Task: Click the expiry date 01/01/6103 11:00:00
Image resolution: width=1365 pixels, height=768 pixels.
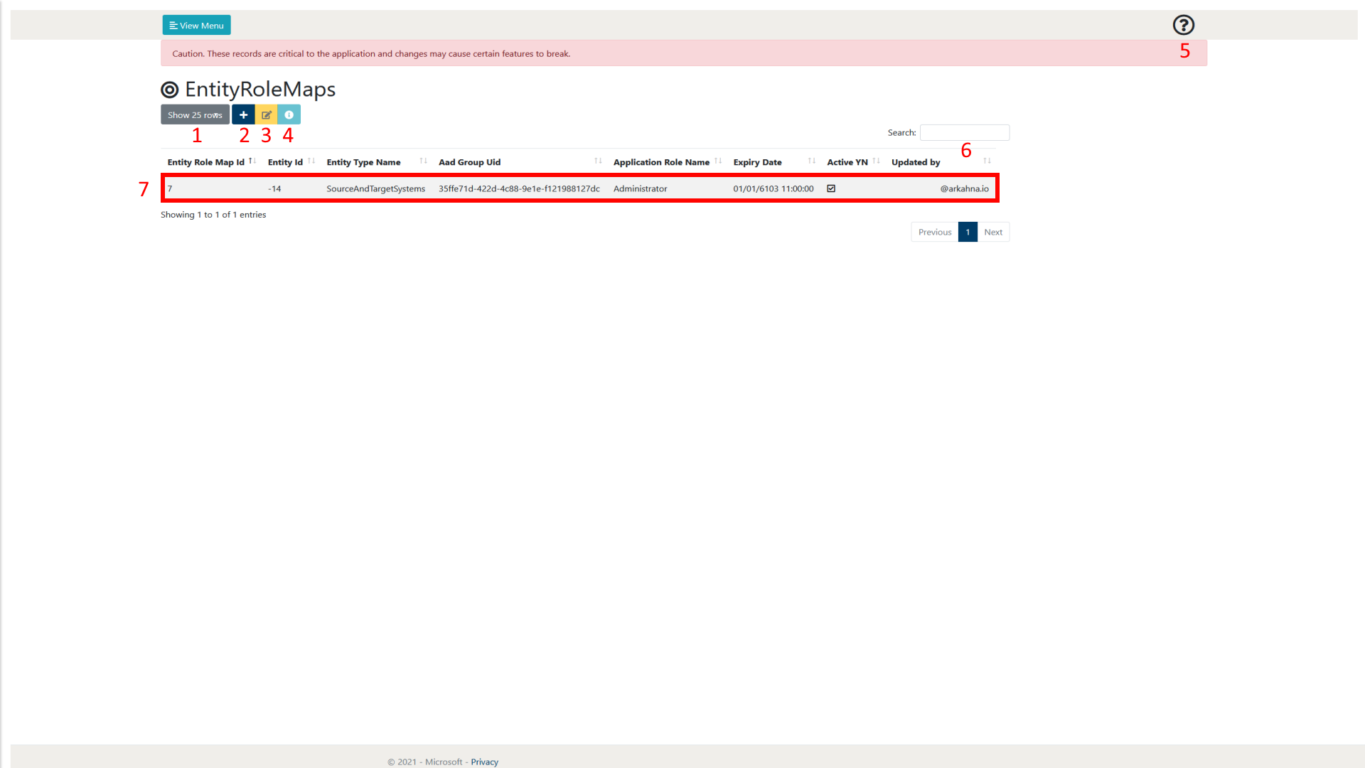Action: [773, 188]
